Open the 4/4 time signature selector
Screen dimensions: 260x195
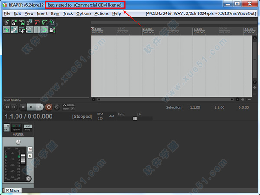[111, 116]
